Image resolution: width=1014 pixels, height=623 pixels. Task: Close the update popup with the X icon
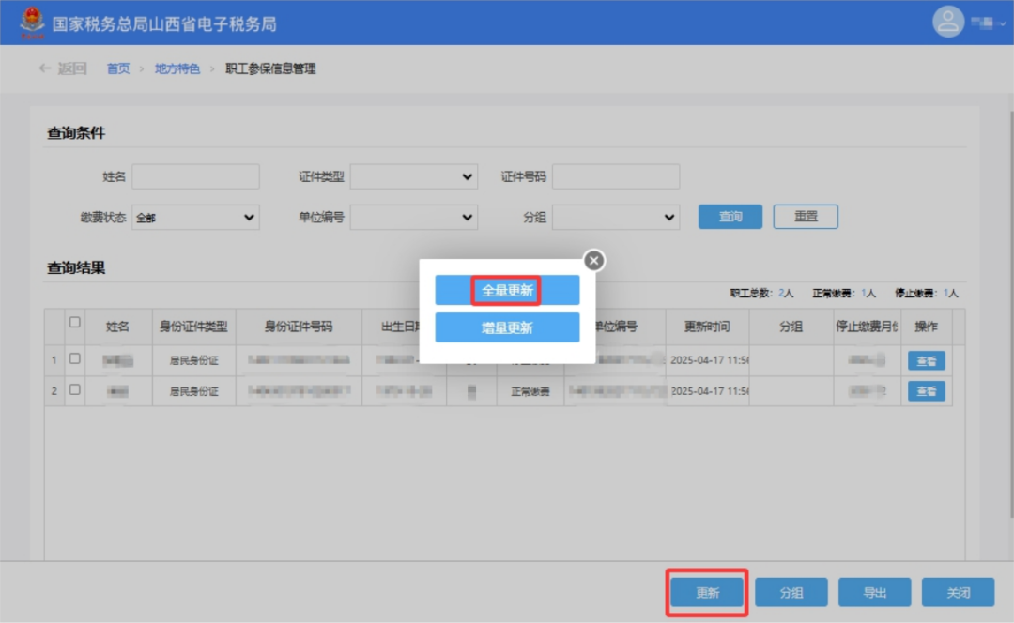[593, 261]
